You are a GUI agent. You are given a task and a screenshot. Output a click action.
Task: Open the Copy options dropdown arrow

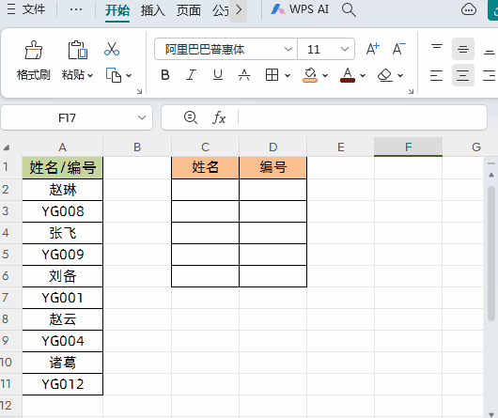click(129, 75)
